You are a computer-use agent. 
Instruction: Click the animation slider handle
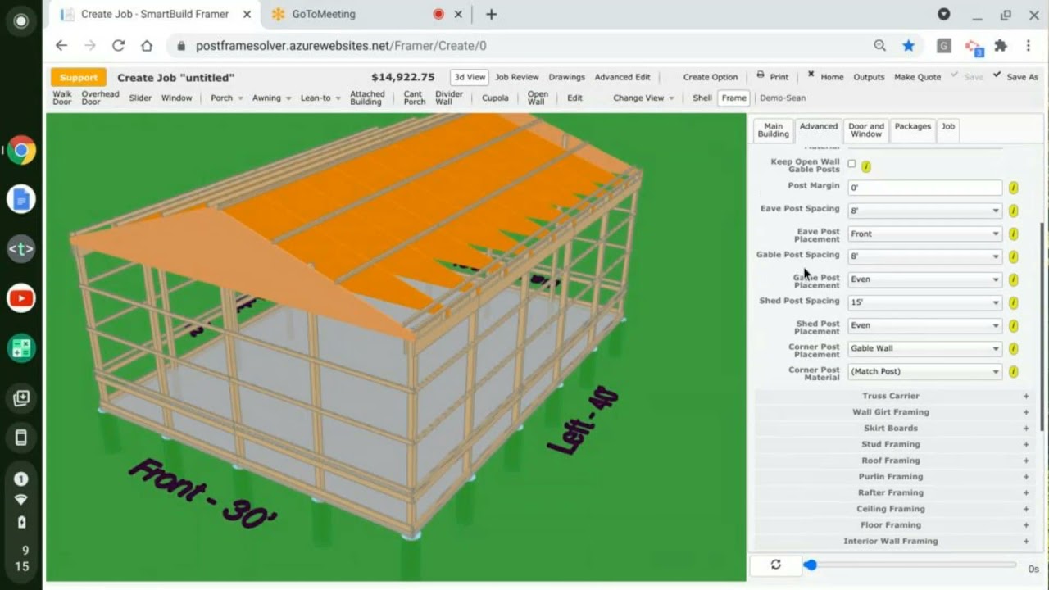(x=811, y=565)
